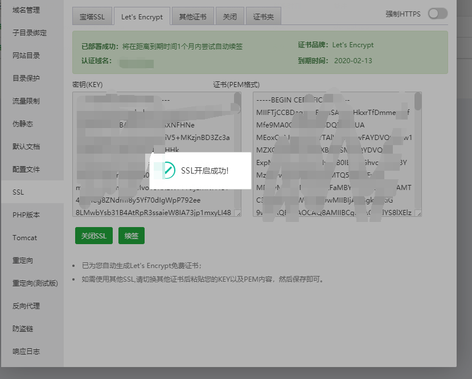Select 流量限制 in sidebar
The height and width of the screenshot is (379, 472).
(x=26, y=101)
